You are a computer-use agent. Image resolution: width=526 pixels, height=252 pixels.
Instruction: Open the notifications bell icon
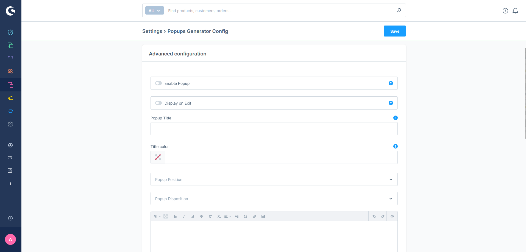(x=515, y=11)
